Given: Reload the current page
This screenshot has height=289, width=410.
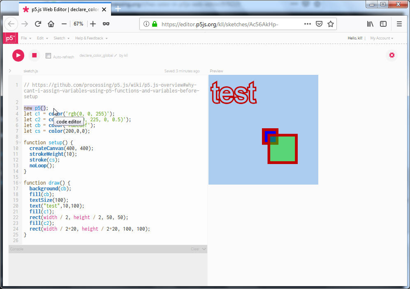Looking at the screenshot, I should (38, 24).
